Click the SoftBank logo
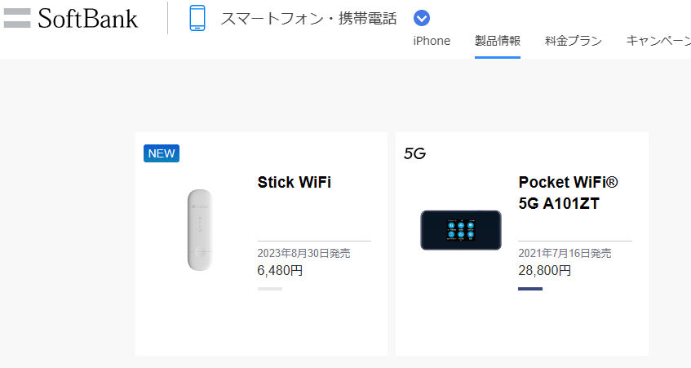Screen dimensions: 691x368 [71, 18]
